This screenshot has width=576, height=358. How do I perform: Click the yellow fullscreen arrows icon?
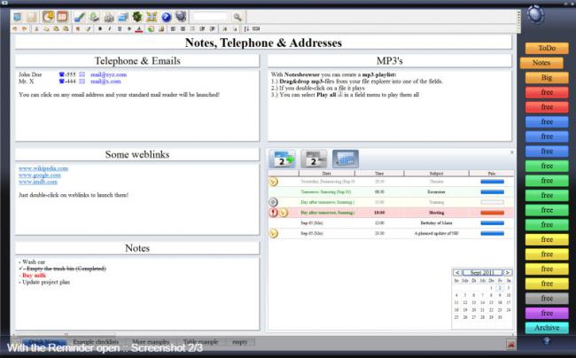click(x=152, y=17)
